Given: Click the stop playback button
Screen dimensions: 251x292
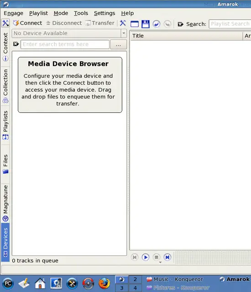Looking at the screenshot, I should tap(157, 257).
